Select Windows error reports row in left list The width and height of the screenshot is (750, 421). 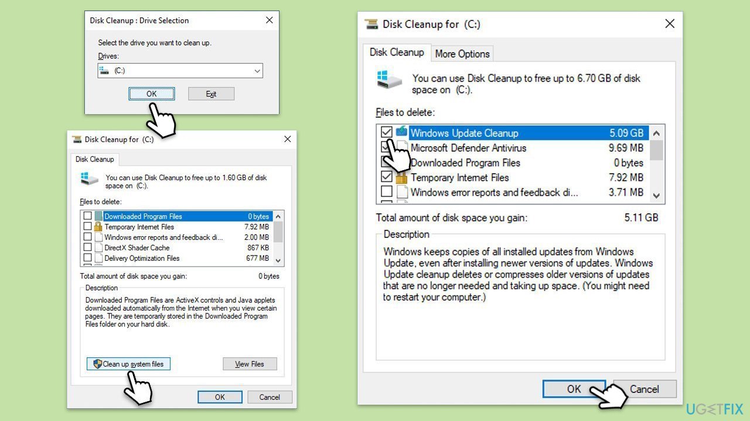pos(177,237)
